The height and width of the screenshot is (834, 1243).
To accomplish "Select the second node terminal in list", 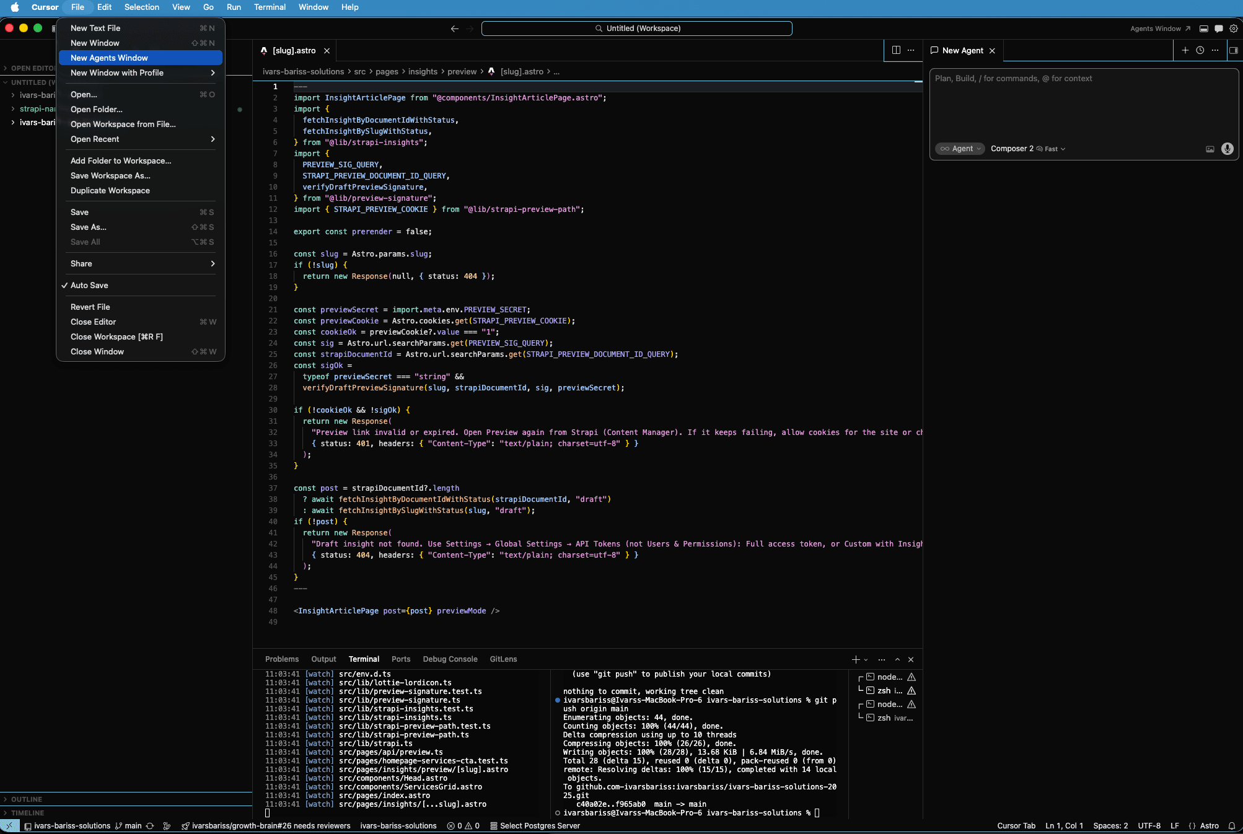I will [x=889, y=705].
